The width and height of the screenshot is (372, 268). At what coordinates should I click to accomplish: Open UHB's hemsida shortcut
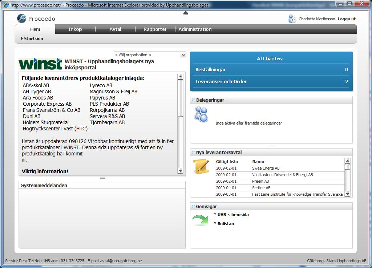point(233,215)
